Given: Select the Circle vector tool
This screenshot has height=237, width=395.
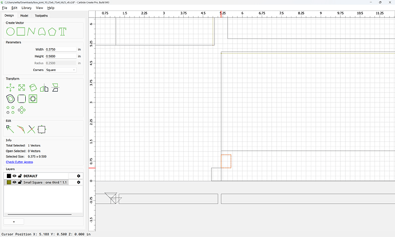Looking at the screenshot, I should coord(10,31).
